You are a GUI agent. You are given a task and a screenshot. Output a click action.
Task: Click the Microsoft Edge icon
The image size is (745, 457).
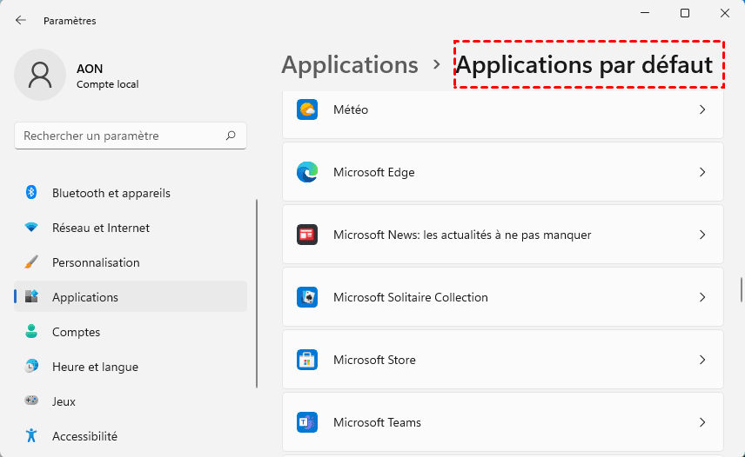(306, 173)
